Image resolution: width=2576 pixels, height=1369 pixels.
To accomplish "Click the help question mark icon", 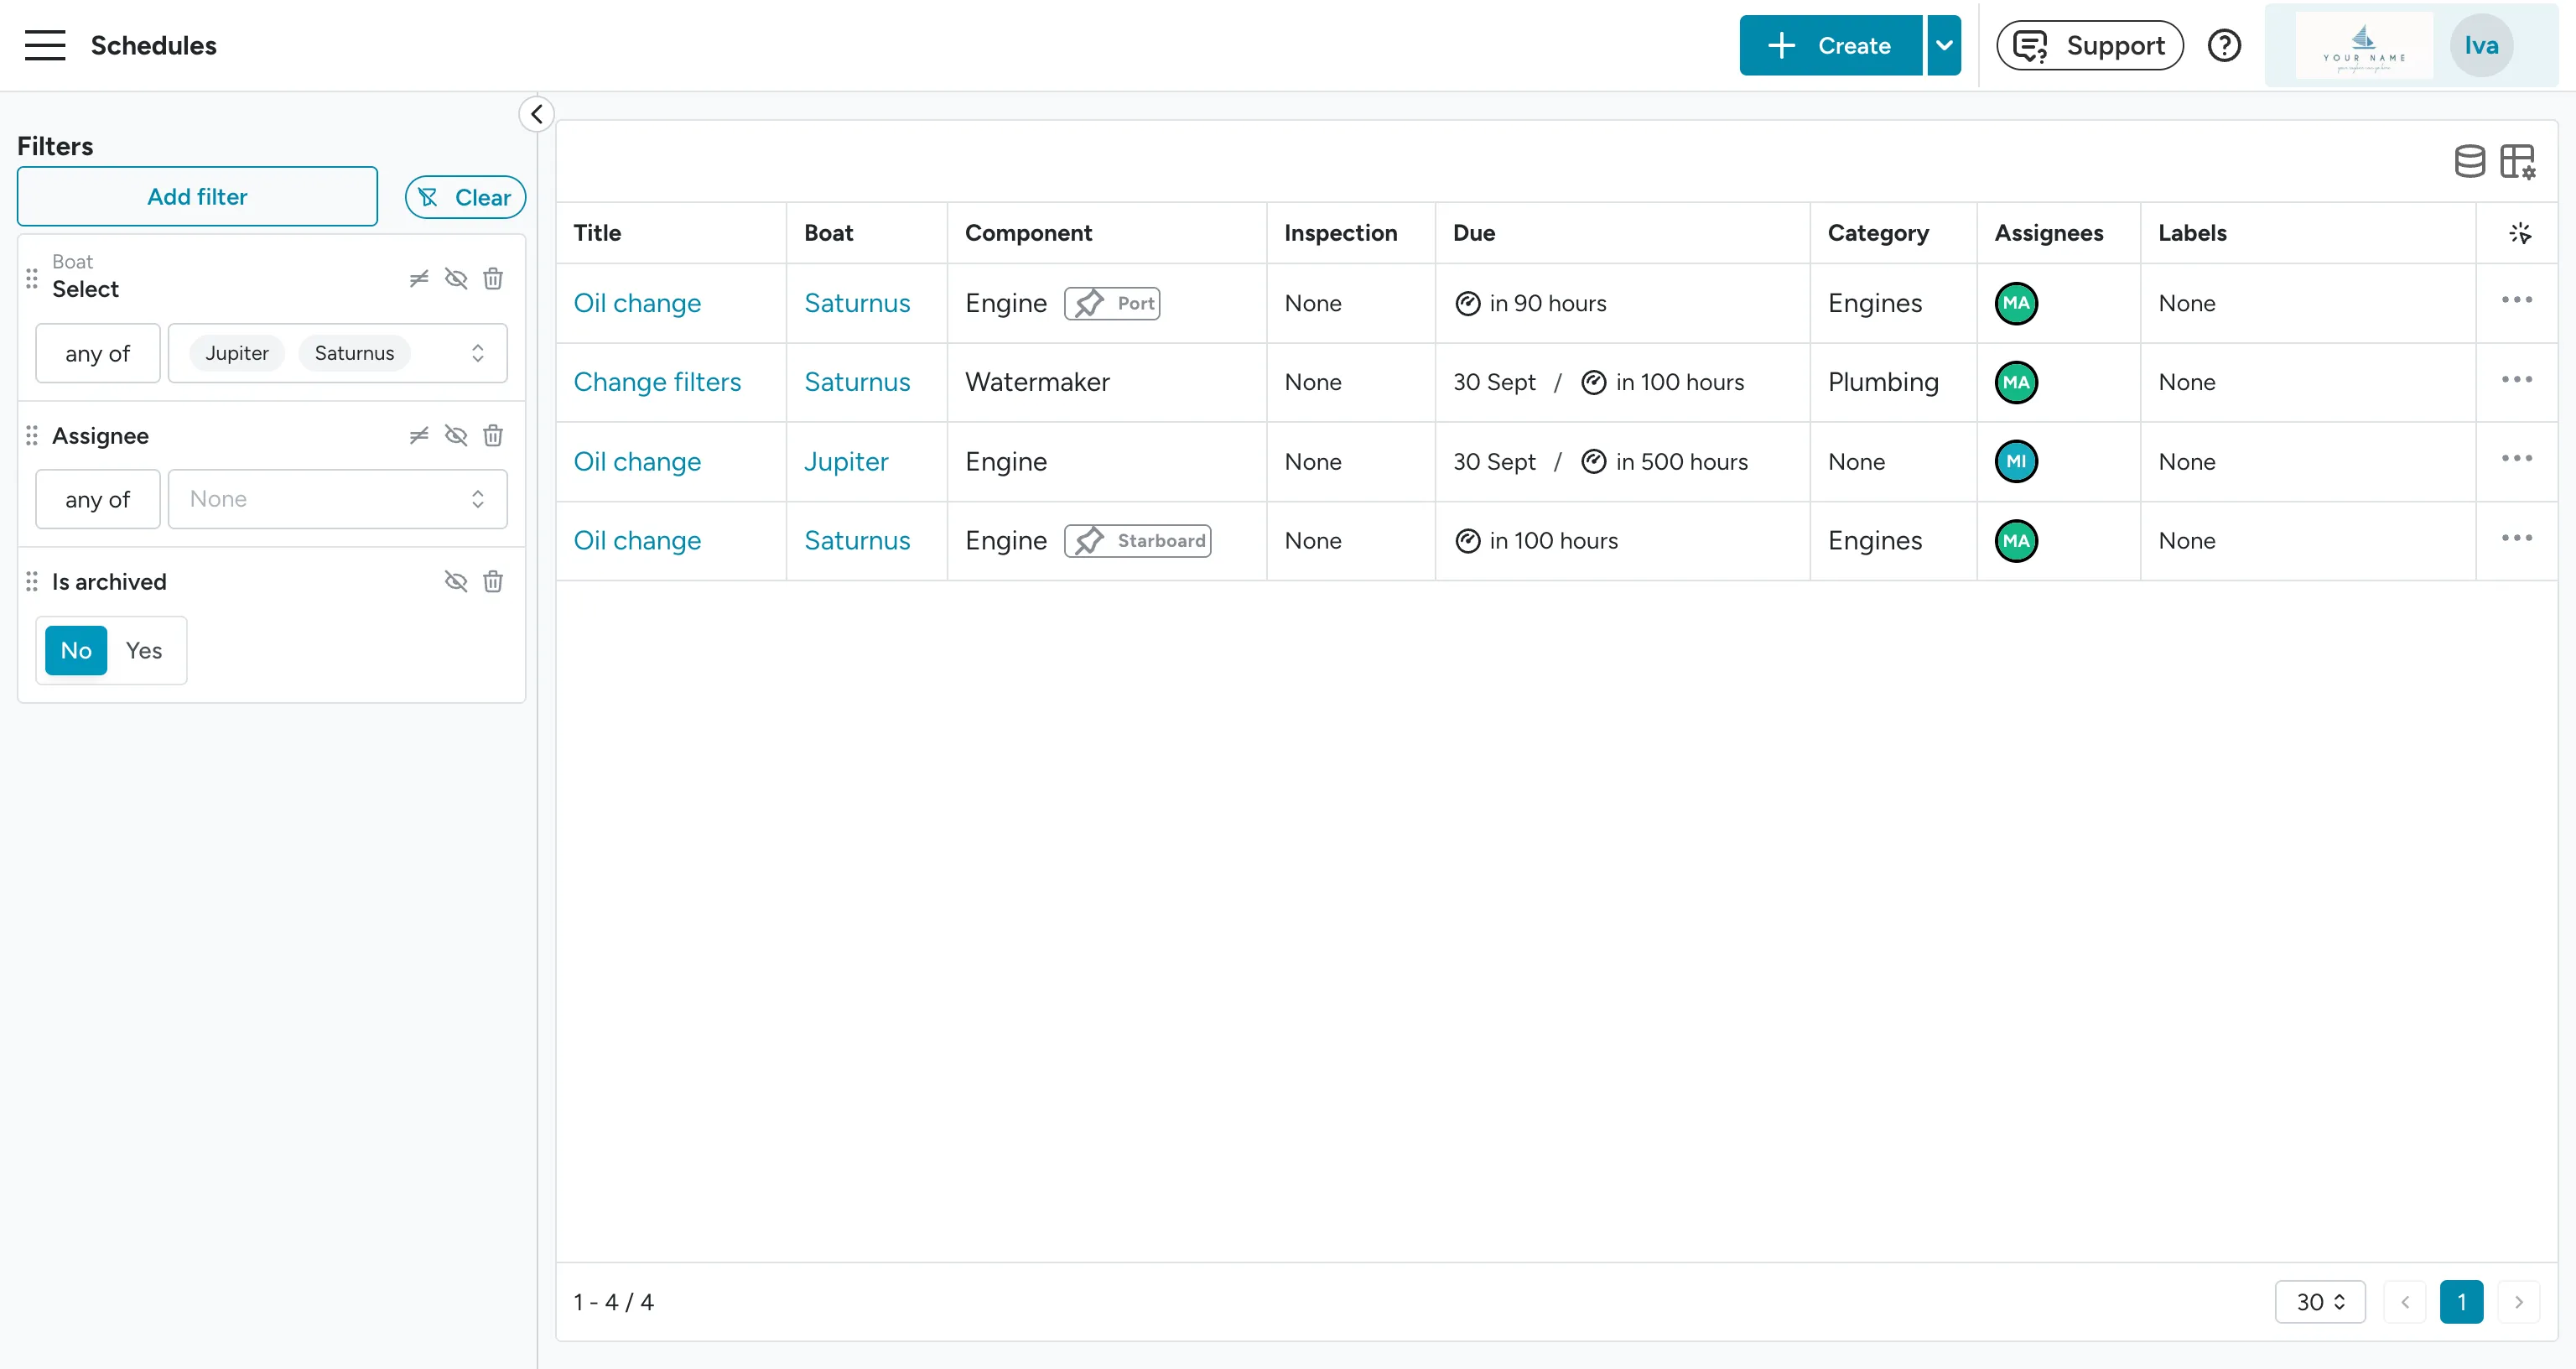I will pyautogui.click(x=2224, y=45).
